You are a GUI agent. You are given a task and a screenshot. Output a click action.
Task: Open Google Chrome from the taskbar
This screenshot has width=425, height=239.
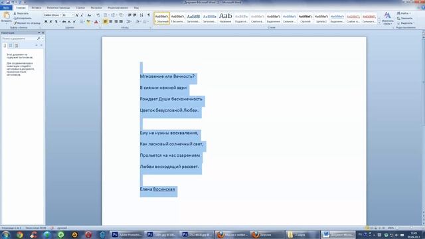(19, 234)
